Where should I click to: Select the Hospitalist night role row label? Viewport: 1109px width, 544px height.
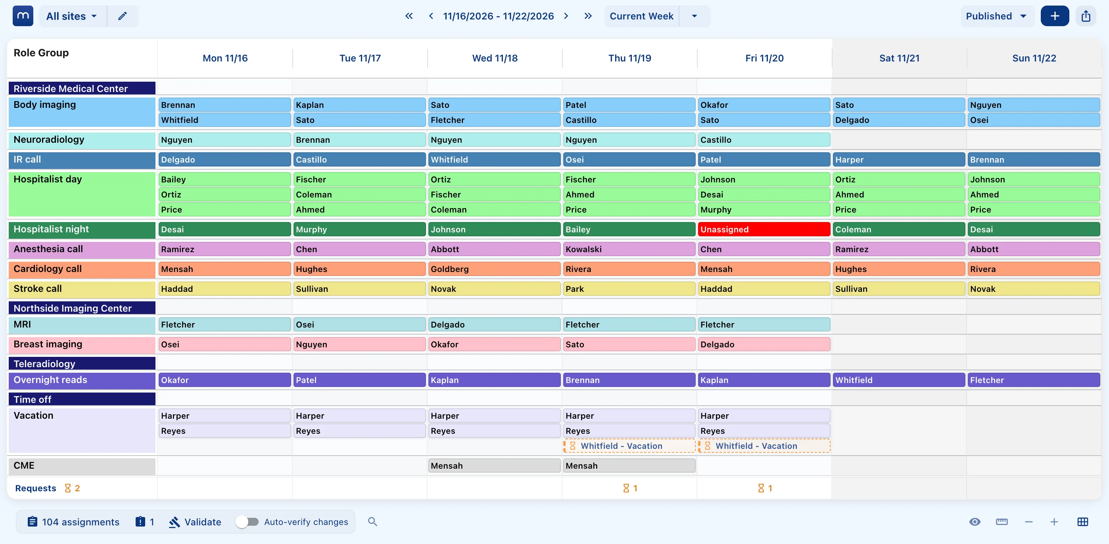click(x=82, y=230)
